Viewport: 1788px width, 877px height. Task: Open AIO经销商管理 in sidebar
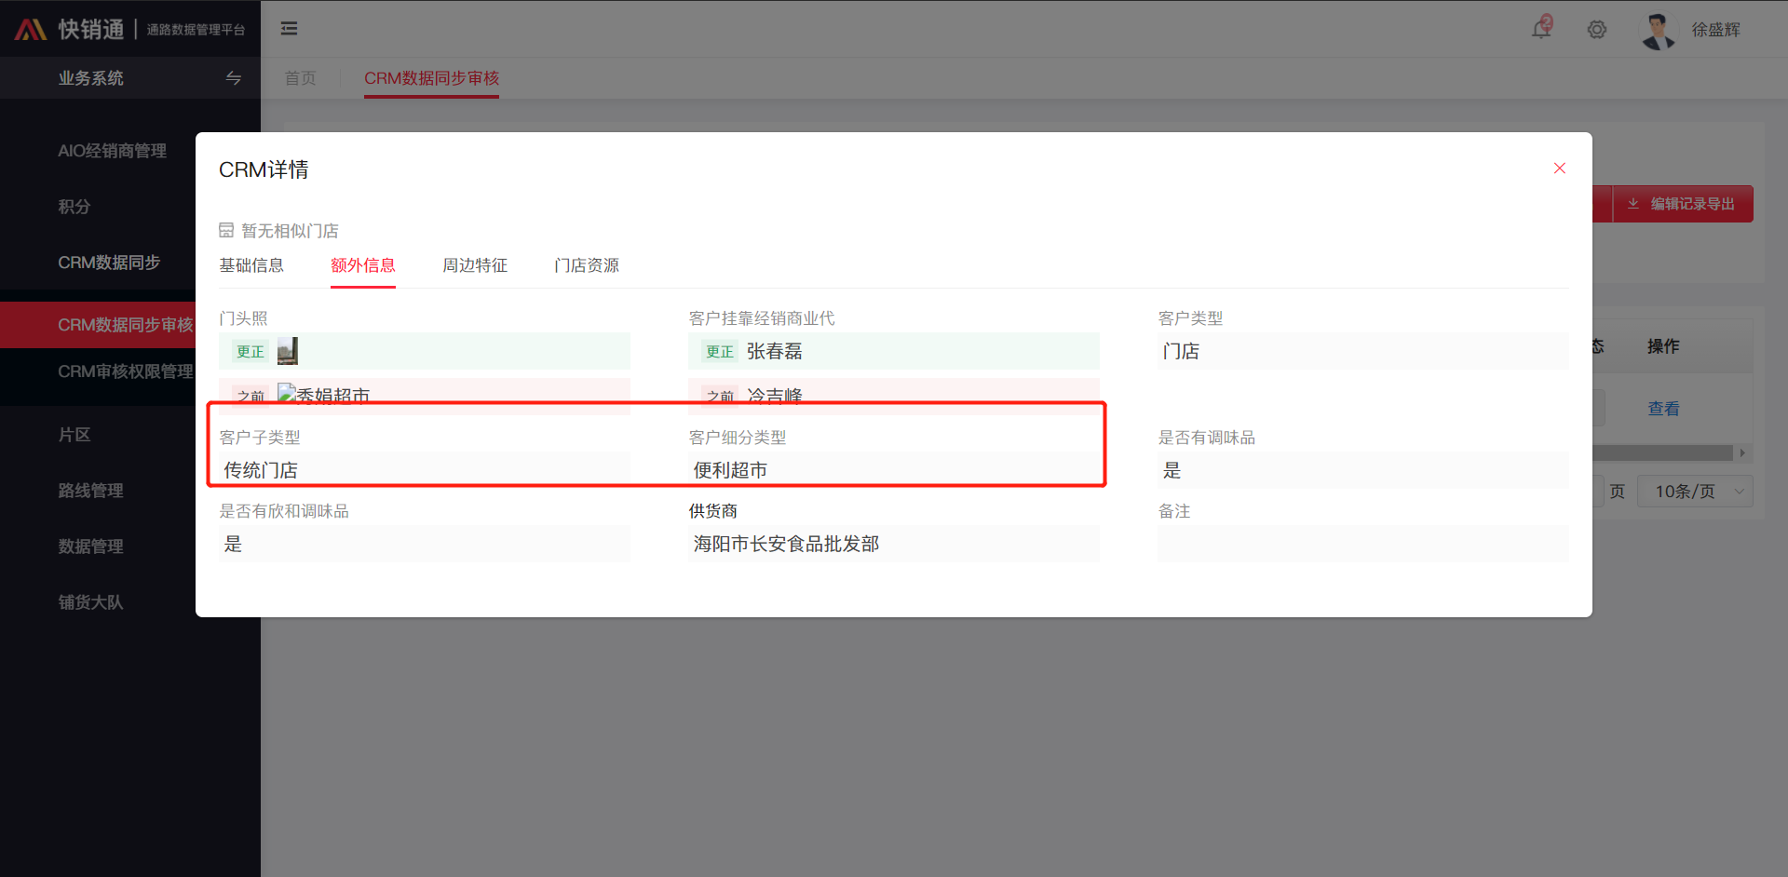point(113,151)
